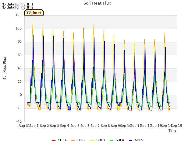The height and width of the screenshot is (146, 195).
Task: Click the Soil Heat Flux chart title
Action: coord(97,3)
